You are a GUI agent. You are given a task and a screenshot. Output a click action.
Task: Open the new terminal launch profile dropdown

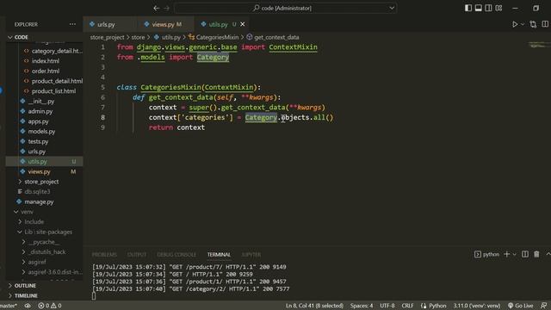pos(515,254)
